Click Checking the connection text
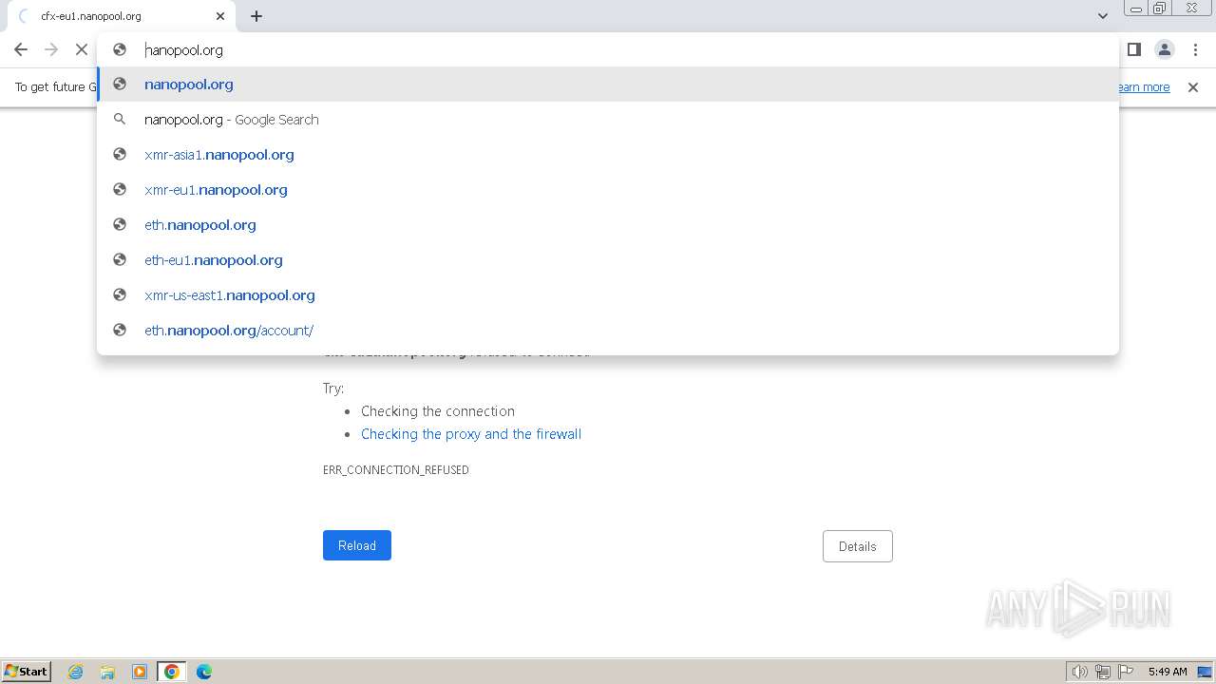 (x=438, y=411)
